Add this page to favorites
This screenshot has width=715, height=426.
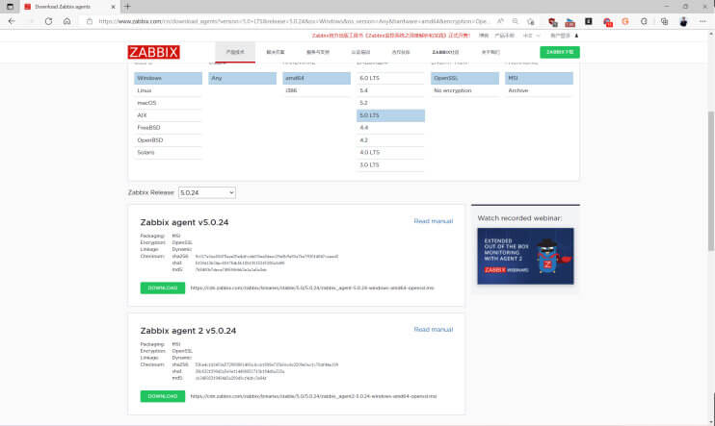[x=530, y=21]
